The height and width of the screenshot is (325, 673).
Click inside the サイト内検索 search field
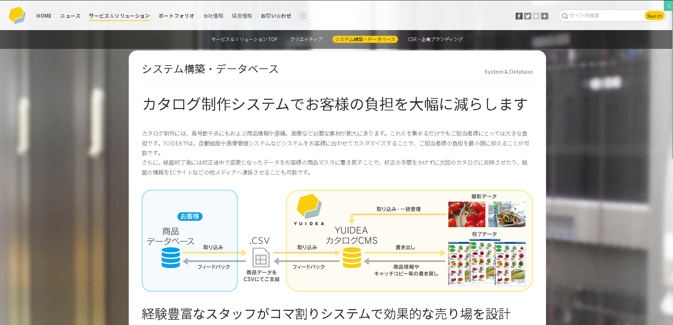tap(602, 16)
